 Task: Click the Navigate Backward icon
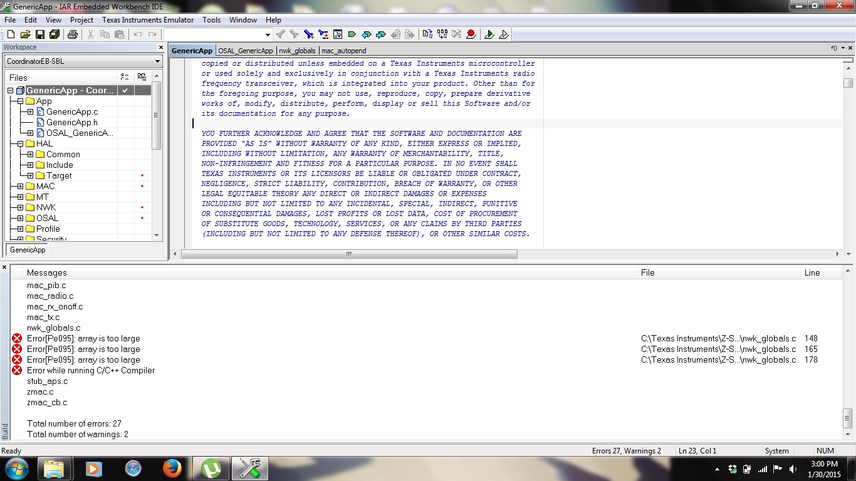tap(395, 34)
